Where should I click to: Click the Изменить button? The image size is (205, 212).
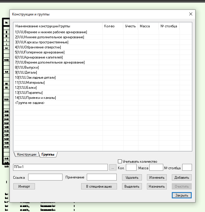point(157,177)
